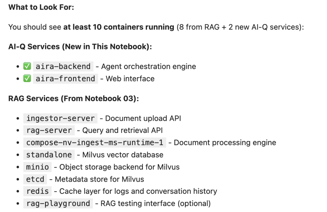Viewport: 327px width, 212px height.
Task: Click the bold "at least 10 containers running" text
Action: [x=118, y=27]
